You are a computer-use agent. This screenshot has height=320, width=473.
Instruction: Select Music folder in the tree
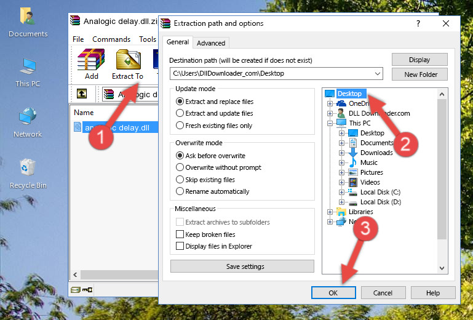(x=368, y=162)
